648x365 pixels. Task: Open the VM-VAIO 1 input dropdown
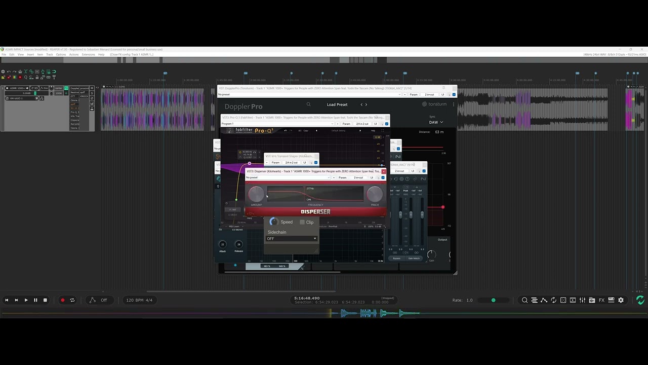tap(22, 98)
